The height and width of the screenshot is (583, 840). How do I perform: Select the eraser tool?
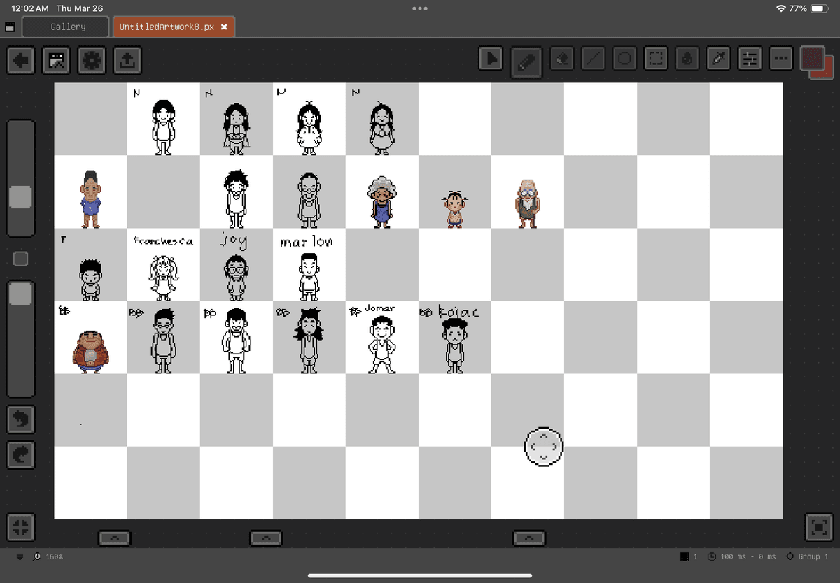561,60
